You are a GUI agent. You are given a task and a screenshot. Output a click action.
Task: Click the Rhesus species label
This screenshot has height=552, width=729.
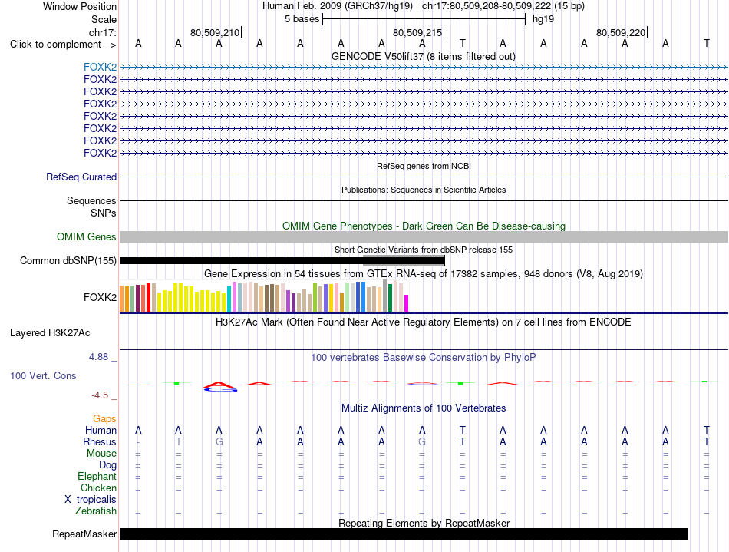coord(100,441)
